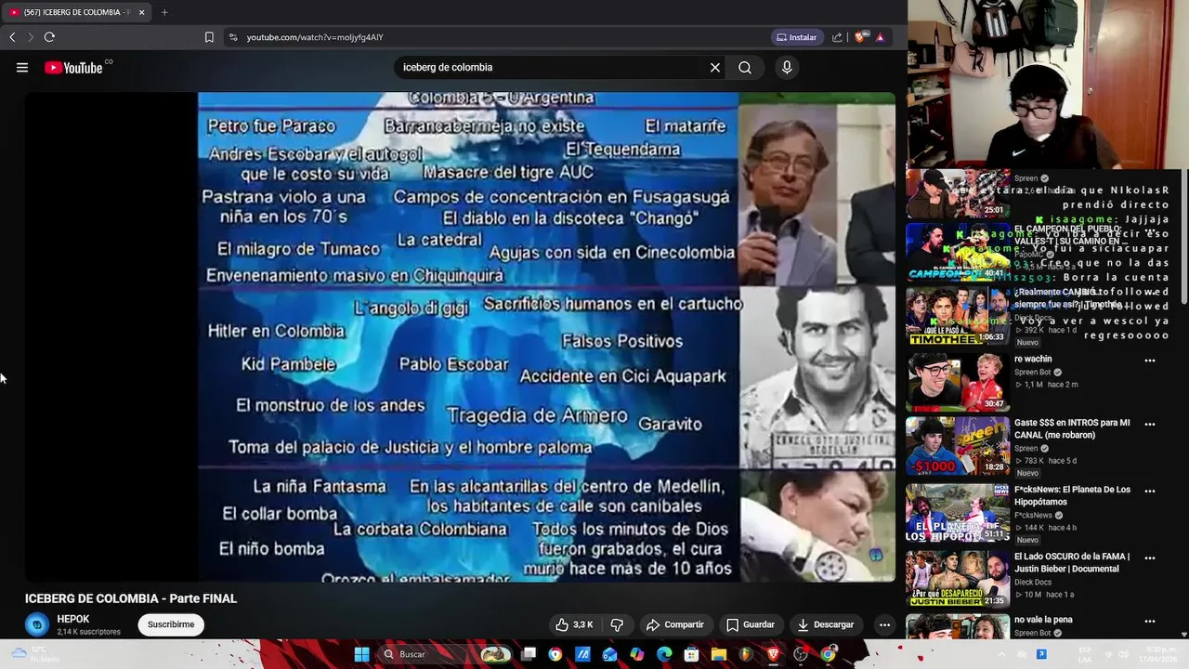
Task: Open 'Gaste $$$ en INTROS' video title
Action: pyautogui.click(x=1074, y=428)
